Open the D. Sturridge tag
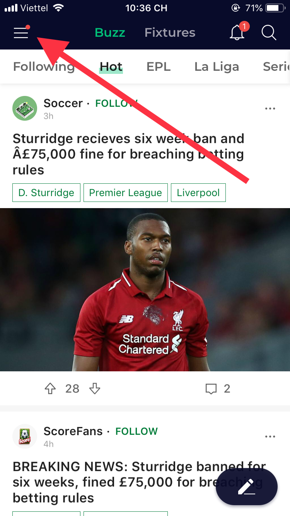 [46, 193]
